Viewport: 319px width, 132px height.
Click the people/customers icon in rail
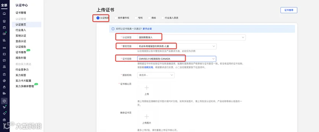(x=4, y=66)
